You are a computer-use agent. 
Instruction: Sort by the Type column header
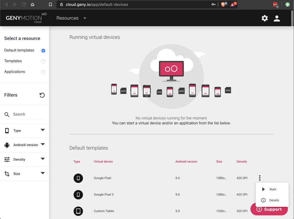[77, 161]
